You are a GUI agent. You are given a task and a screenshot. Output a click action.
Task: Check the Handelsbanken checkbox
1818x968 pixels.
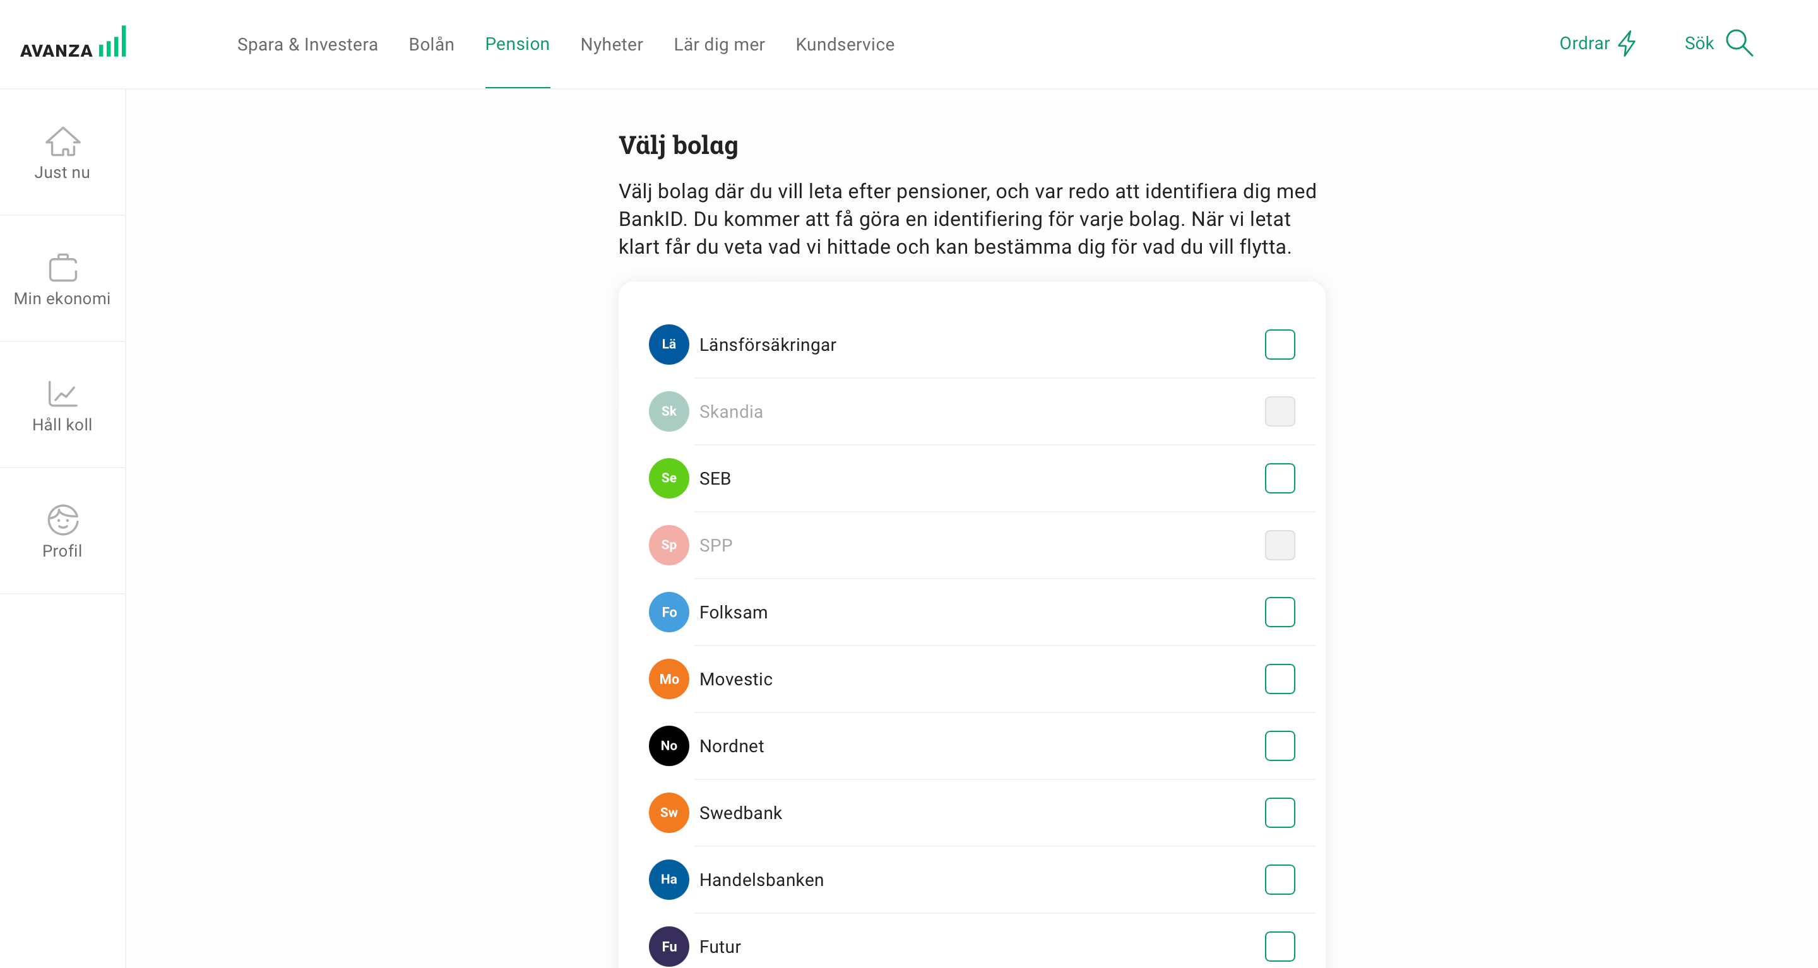tap(1280, 879)
